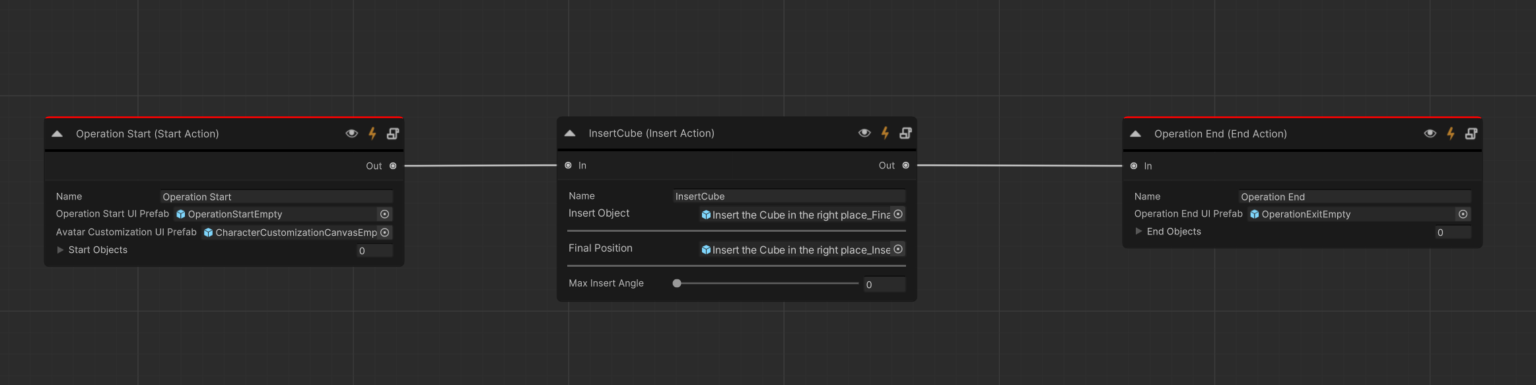
Task: Expand the Start Objects list
Action: point(60,250)
